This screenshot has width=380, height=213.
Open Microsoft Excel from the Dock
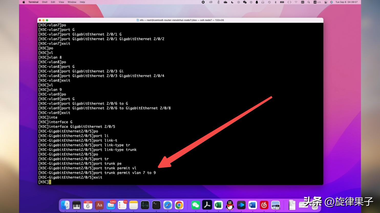click(218, 205)
